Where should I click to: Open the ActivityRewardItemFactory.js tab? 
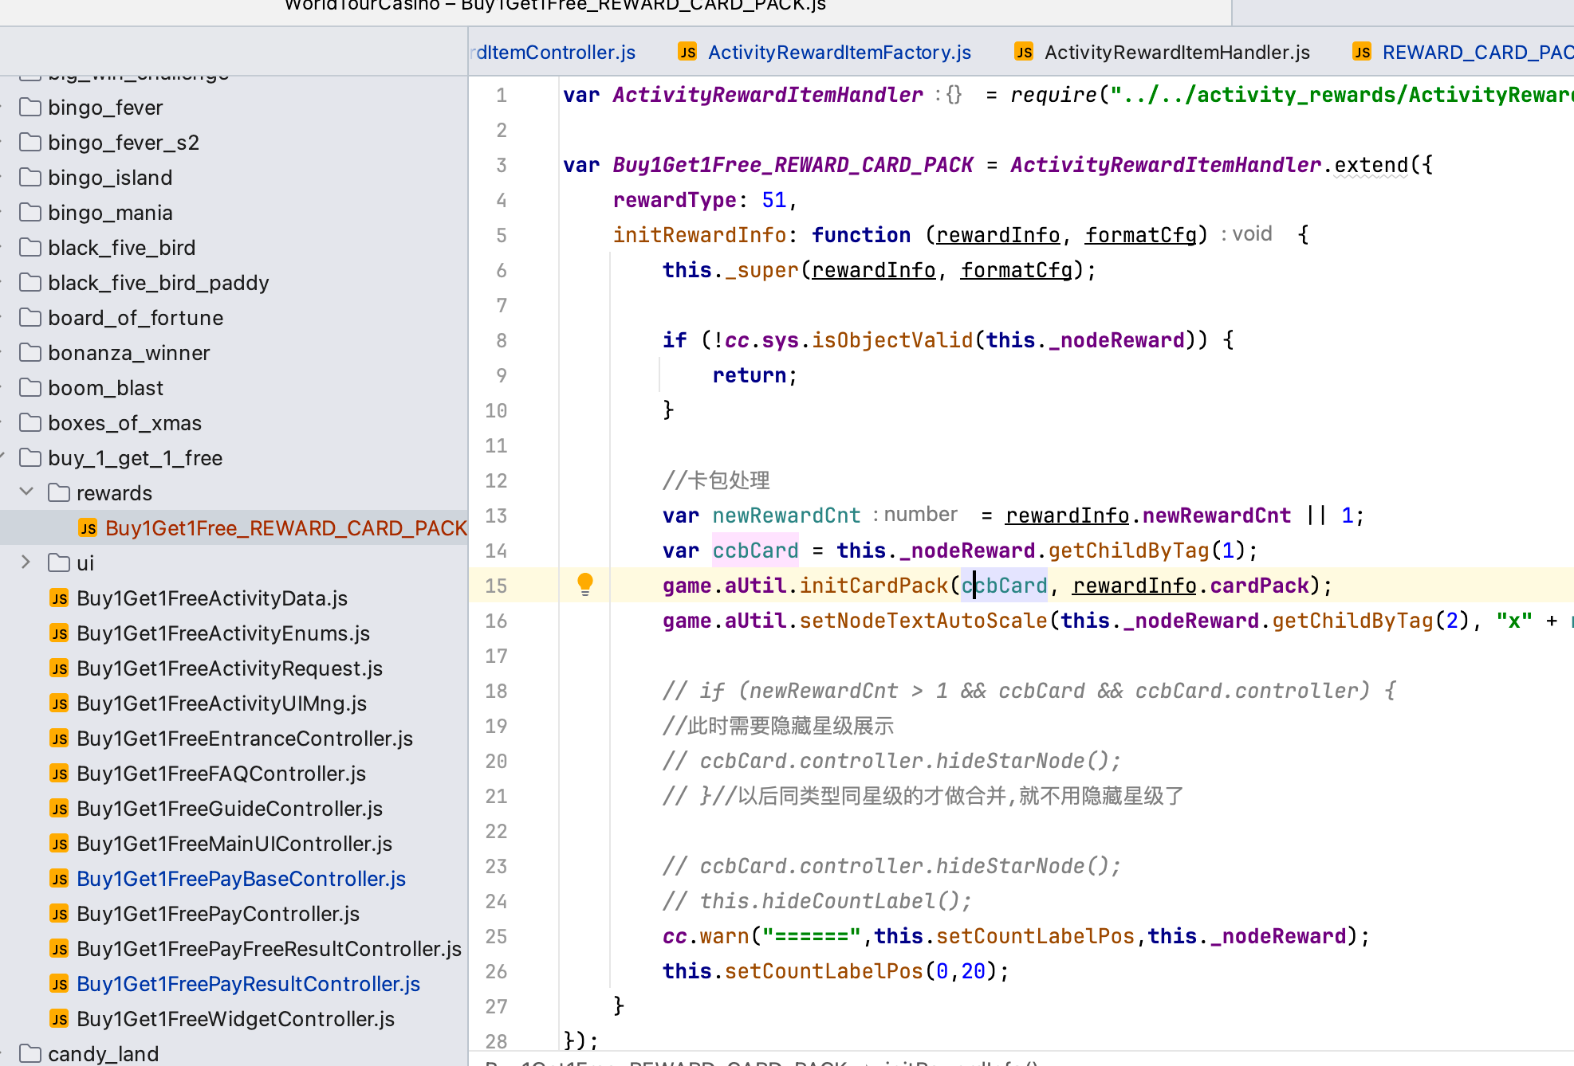pyautogui.click(x=839, y=52)
